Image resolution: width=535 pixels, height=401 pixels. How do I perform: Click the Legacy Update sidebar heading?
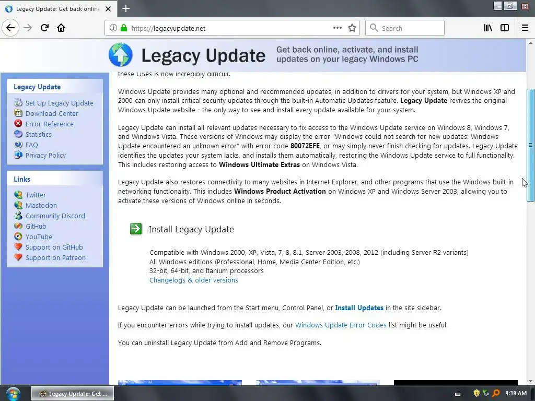pyautogui.click(x=37, y=87)
